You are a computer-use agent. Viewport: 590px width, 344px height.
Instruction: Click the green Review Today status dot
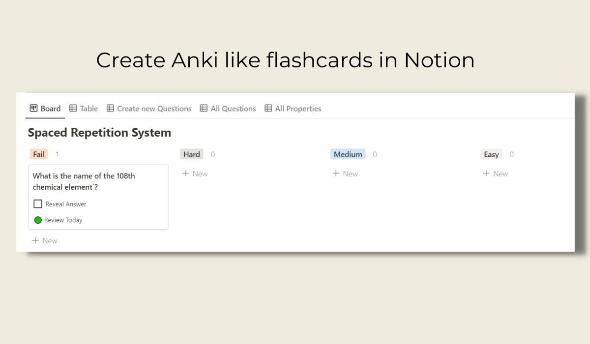tap(38, 220)
